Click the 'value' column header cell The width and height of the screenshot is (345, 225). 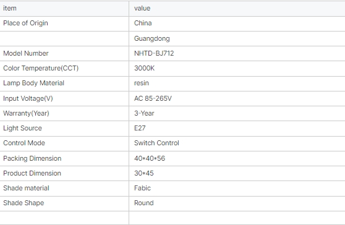point(237,9)
